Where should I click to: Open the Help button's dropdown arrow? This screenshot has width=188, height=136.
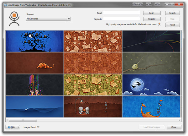click(18, 127)
